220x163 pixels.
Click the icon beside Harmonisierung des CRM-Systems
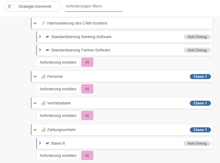coord(43,23)
